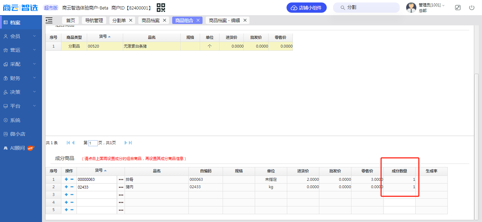Image resolution: width=482 pixels, height=222 pixels.
Task: Go to the first page arrow
Action: point(68,143)
